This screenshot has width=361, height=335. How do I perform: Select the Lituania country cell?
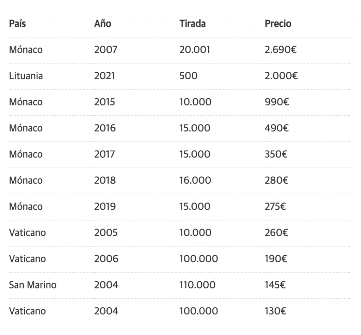(26, 76)
